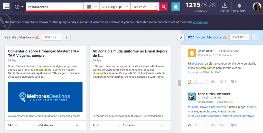Open McDonald's muda uniforme article title
This screenshot has height=133, width=263.
click(130, 53)
